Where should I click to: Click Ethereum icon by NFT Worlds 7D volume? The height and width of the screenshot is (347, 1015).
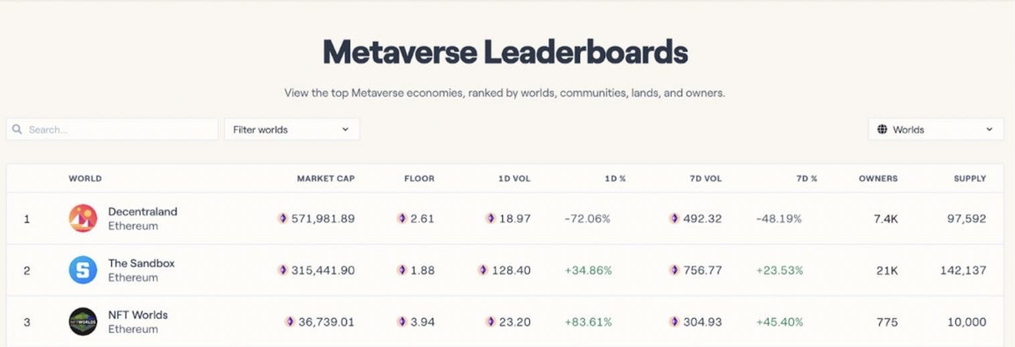(674, 322)
